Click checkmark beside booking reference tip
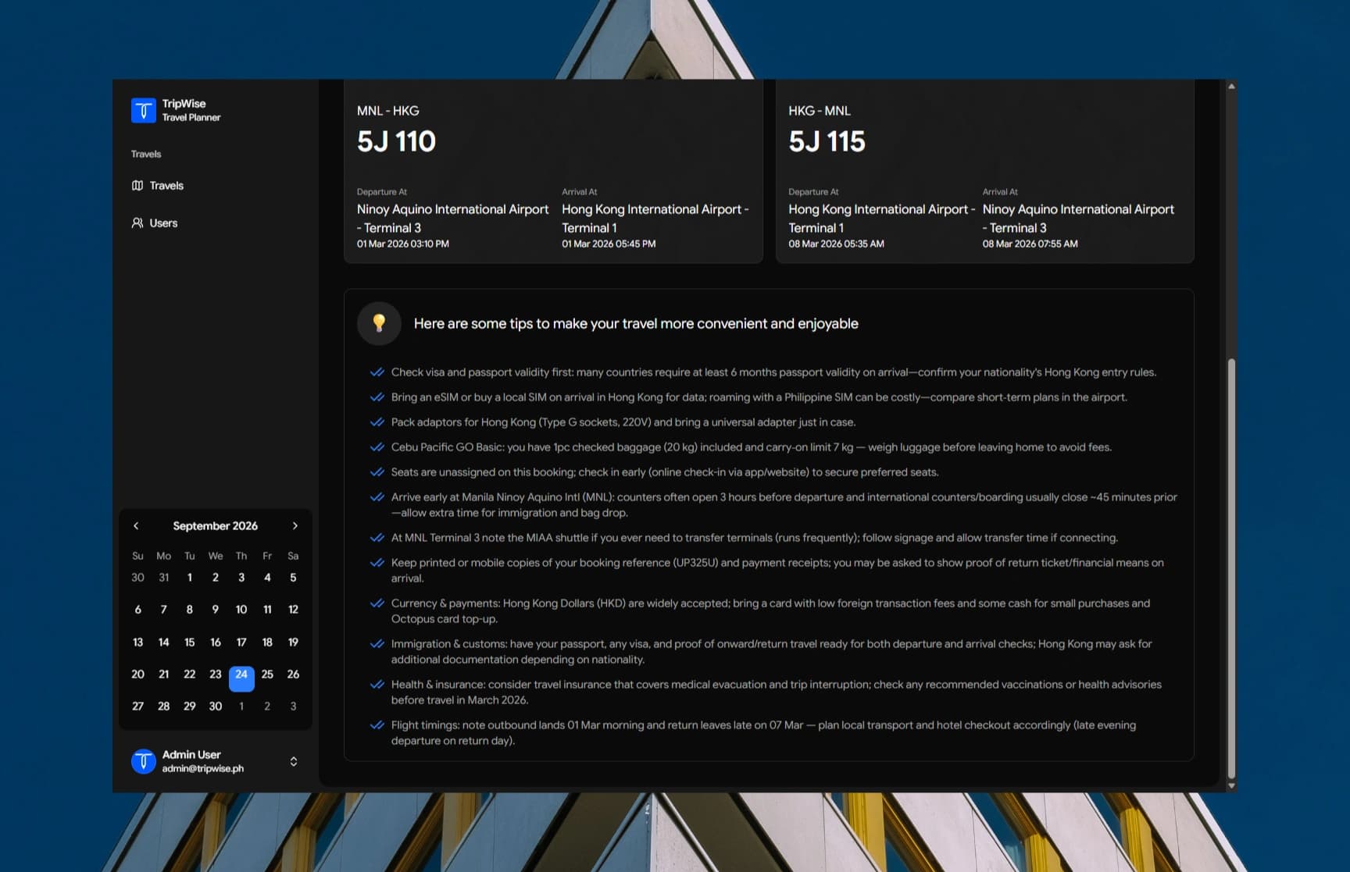Image resolution: width=1350 pixels, height=872 pixels. click(377, 563)
